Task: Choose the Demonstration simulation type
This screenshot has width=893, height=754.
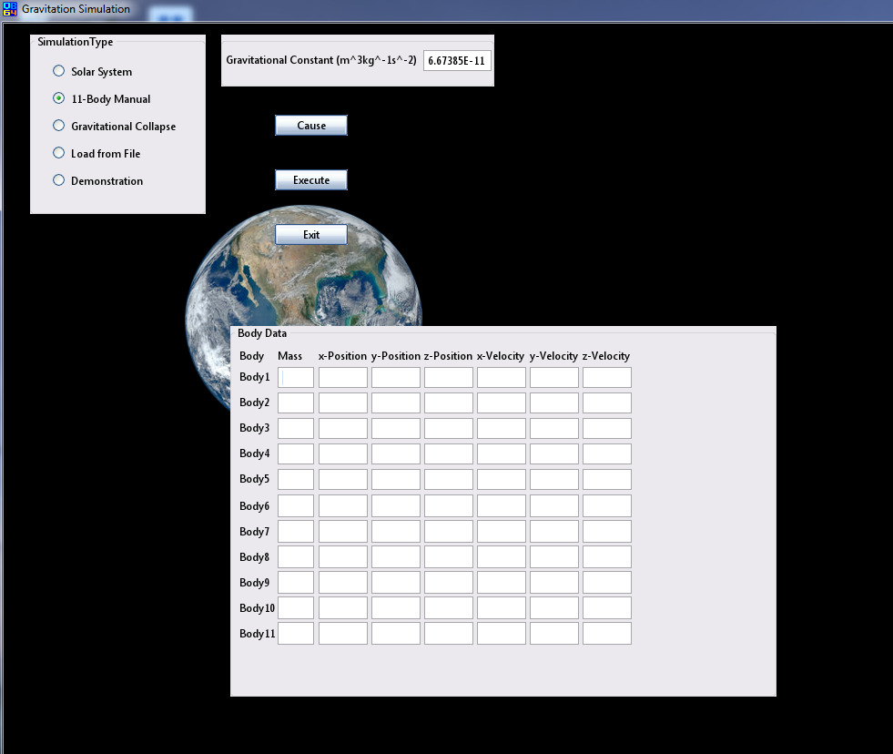Action: (x=59, y=180)
